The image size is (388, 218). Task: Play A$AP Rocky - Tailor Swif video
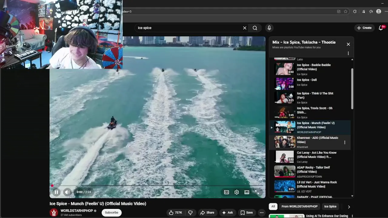(x=311, y=172)
